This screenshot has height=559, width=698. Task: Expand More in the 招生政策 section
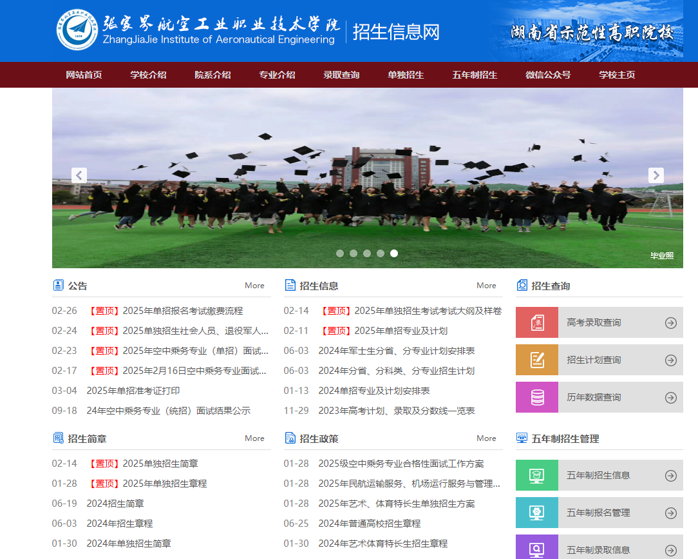pyautogui.click(x=486, y=438)
